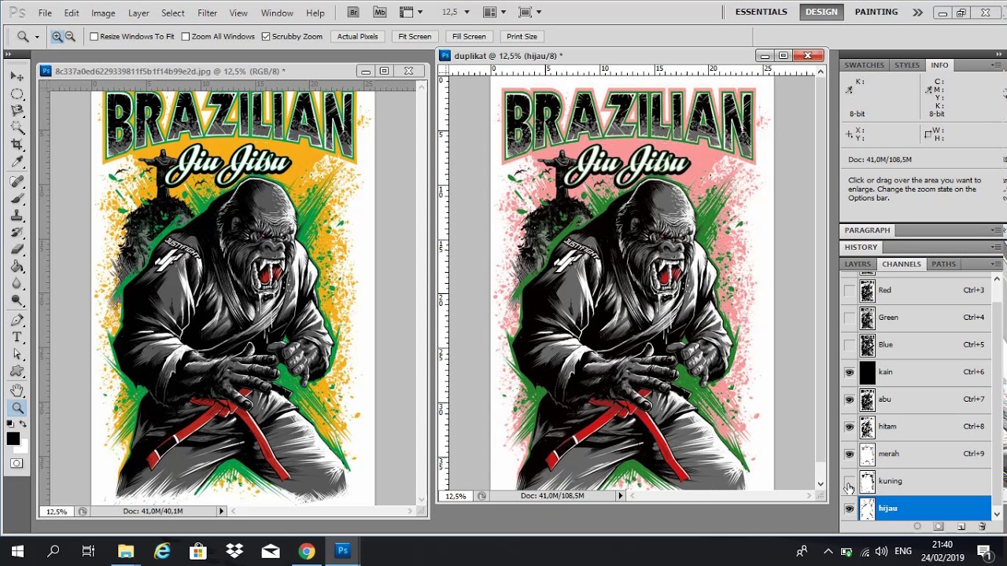
Task: Save selection as channel icon
Action: click(939, 526)
